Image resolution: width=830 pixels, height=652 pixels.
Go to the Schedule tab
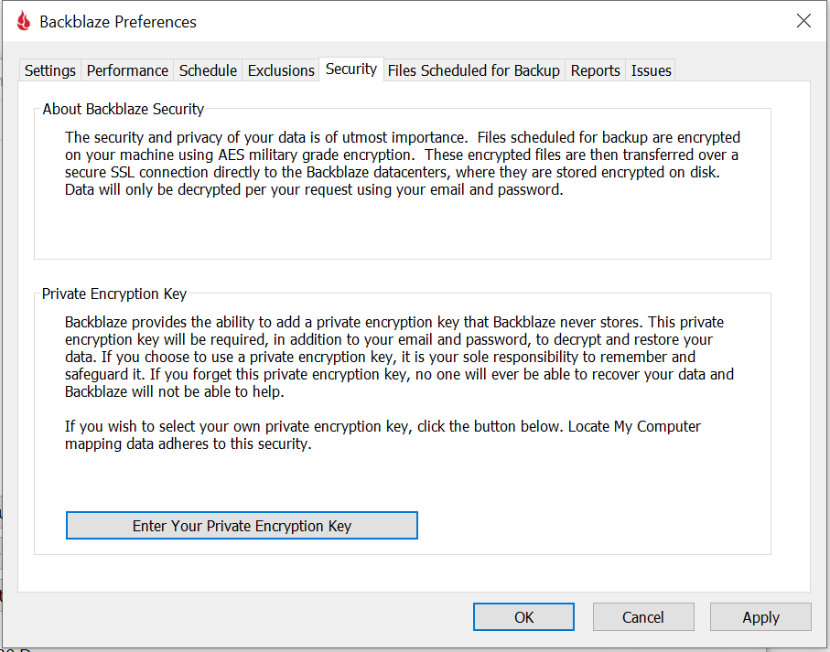coord(208,70)
